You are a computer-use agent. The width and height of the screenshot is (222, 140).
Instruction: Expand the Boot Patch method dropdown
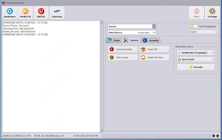point(196,59)
